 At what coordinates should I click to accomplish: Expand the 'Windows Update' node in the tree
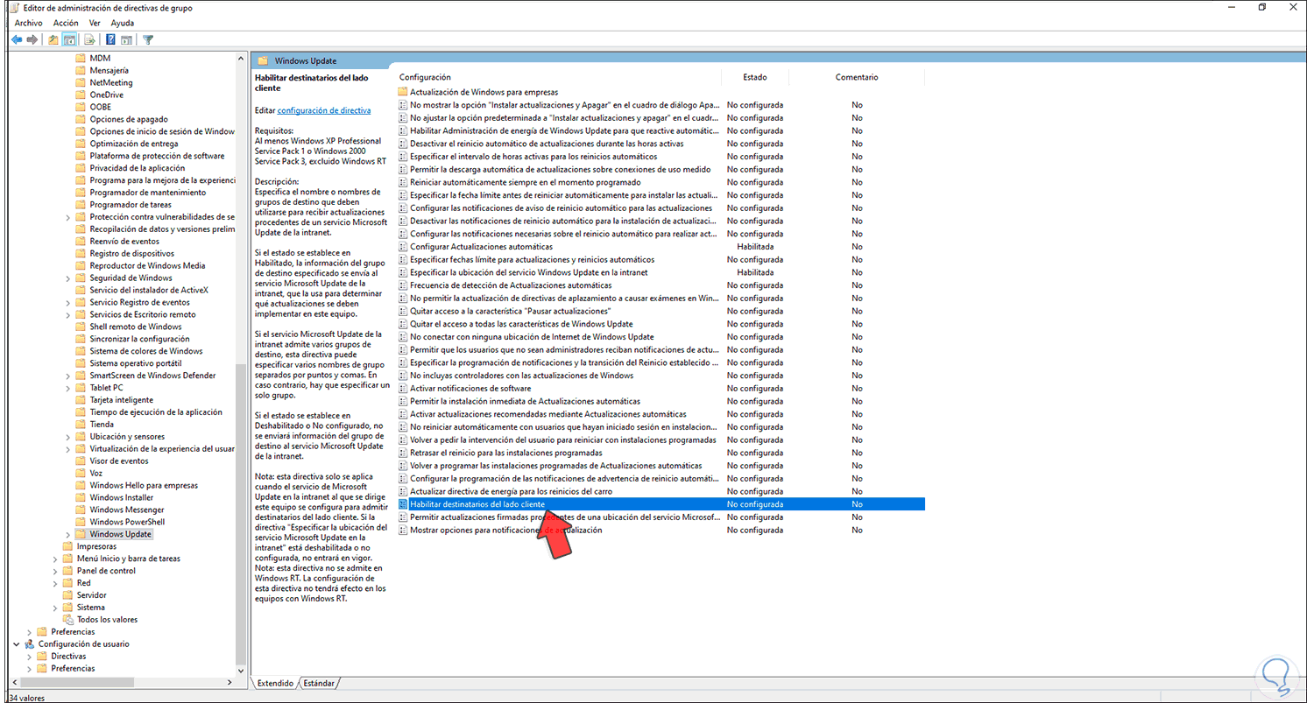pos(68,534)
